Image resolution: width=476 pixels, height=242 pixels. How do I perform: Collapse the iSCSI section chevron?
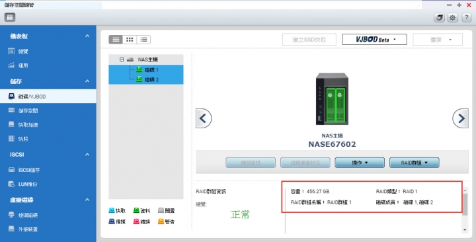point(87,155)
